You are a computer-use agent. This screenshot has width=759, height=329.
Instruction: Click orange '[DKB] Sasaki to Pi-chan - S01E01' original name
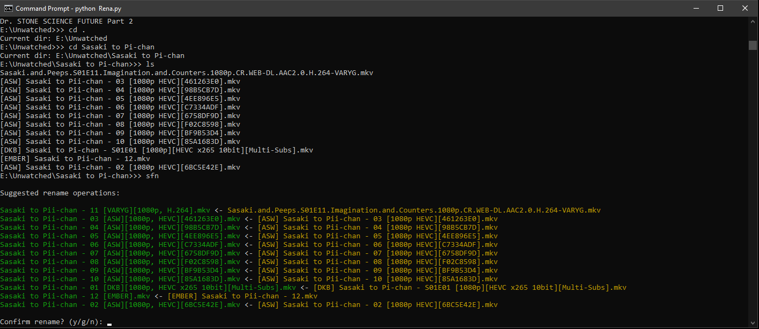470,288
